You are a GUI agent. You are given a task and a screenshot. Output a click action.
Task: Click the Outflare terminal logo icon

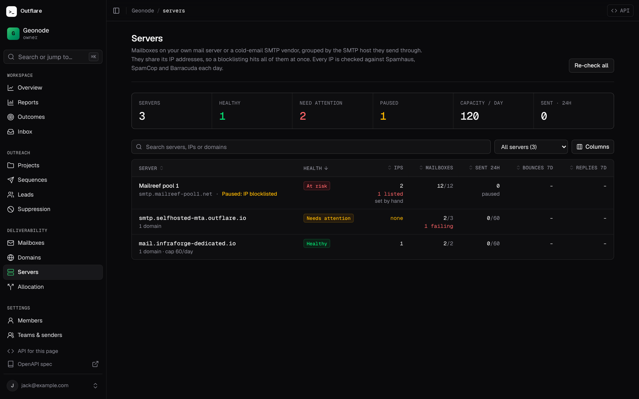[x=12, y=11]
